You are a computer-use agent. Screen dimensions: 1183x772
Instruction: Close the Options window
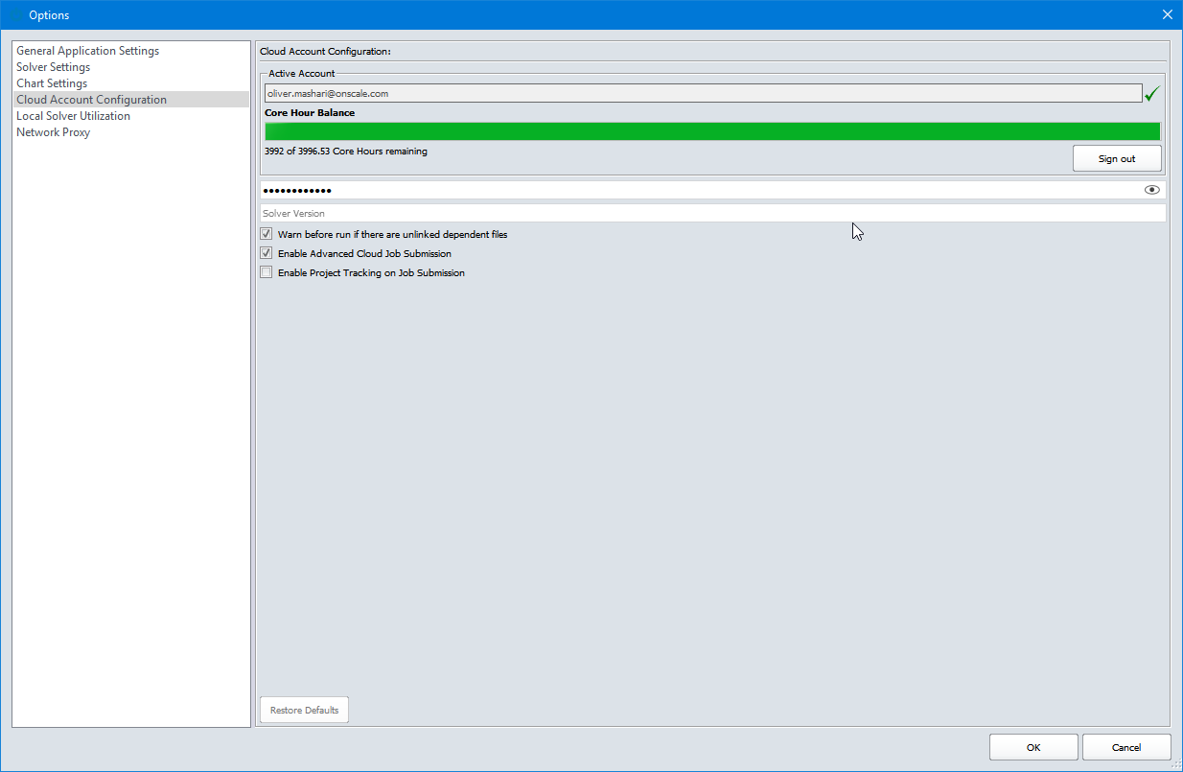click(1167, 14)
